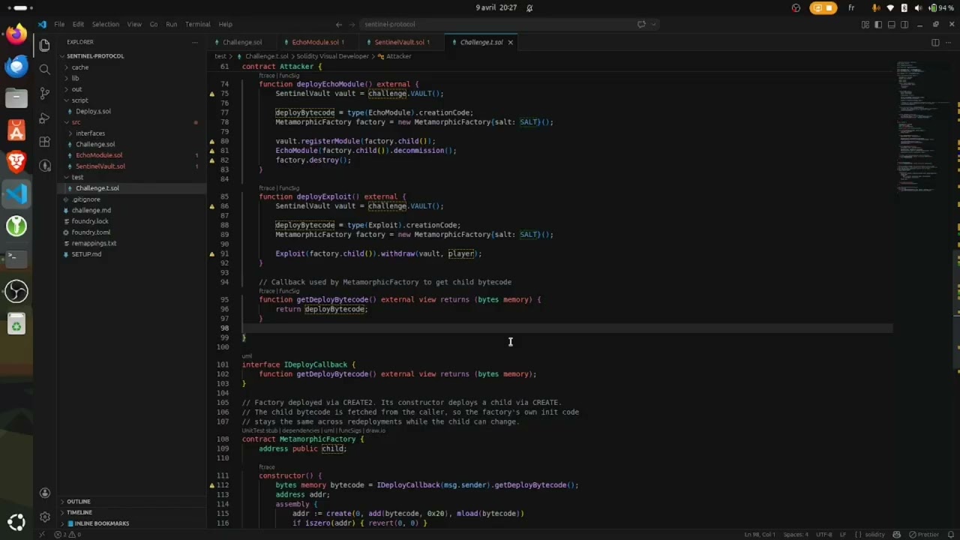
Task: Open the Search view in activity bar
Action: tap(44, 69)
